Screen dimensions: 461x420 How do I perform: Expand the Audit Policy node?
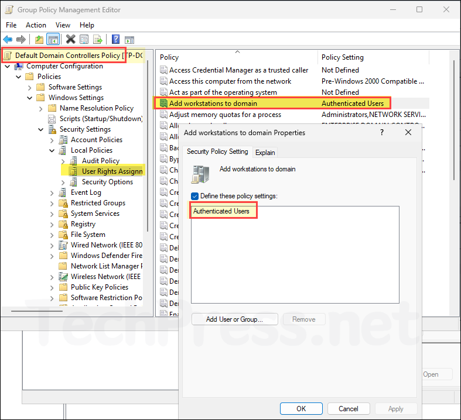click(63, 161)
